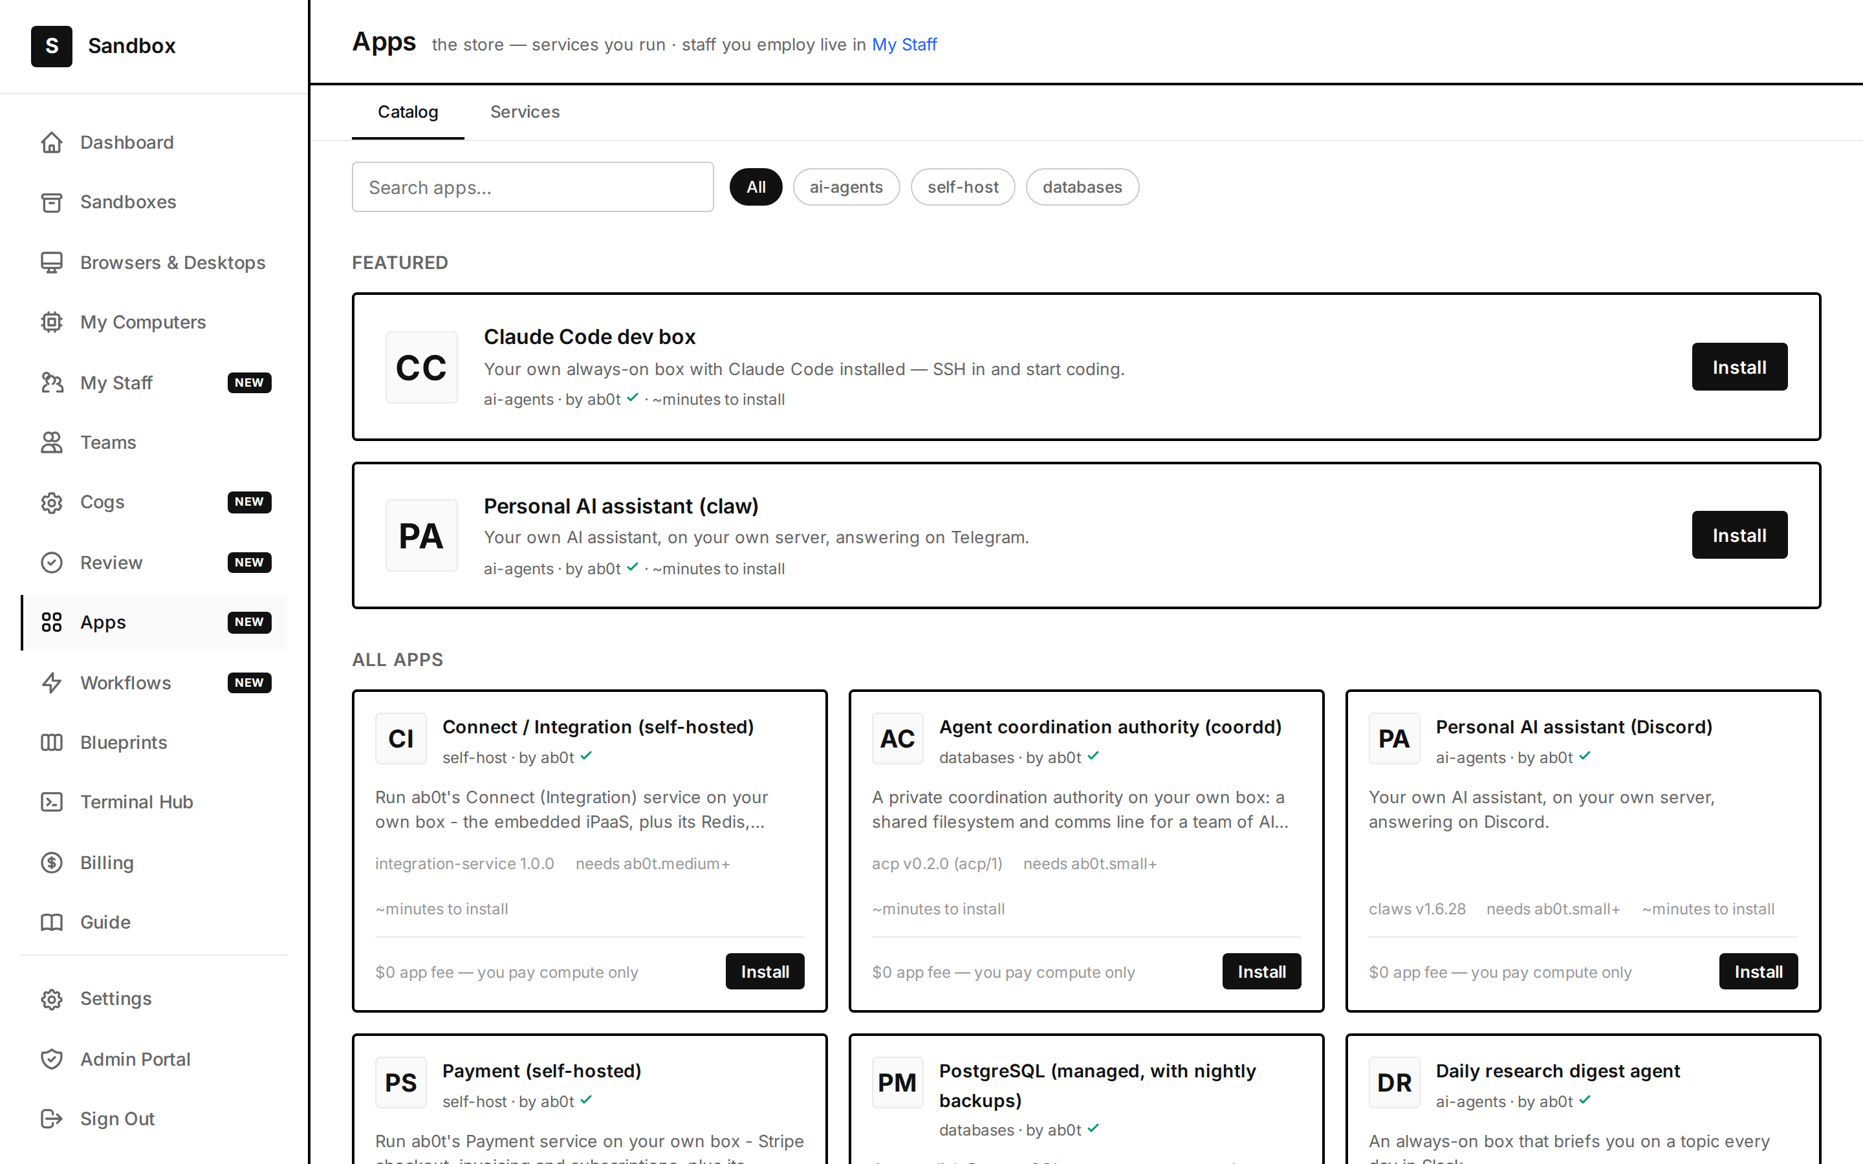The width and height of the screenshot is (1863, 1164).
Task: Click the Sandbox workspace name
Action: click(132, 46)
